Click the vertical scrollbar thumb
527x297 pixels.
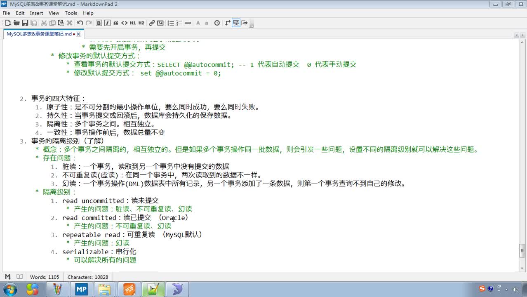tap(522, 251)
